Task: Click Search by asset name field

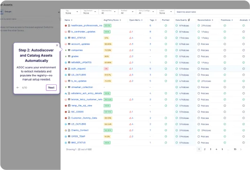Action: pyautogui.click(x=212, y=12)
